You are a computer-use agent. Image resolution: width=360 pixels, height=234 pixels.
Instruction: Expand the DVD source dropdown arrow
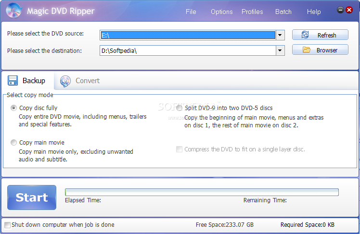point(280,35)
